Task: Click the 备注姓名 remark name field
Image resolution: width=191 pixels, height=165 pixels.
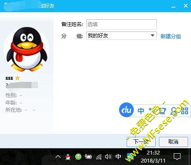Action: point(122,24)
